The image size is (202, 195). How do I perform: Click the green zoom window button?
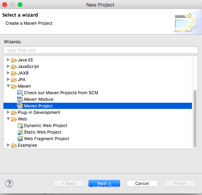click(20, 5)
